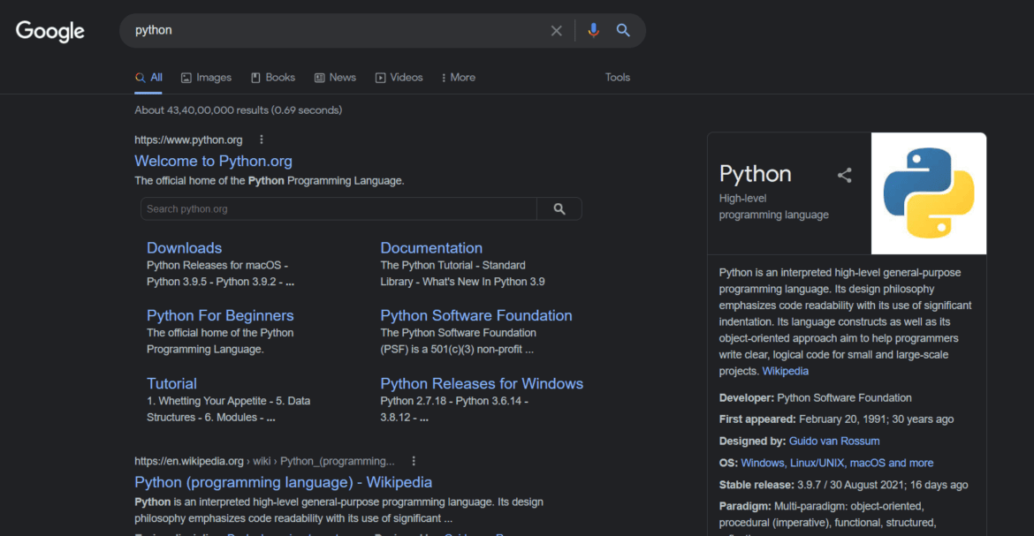Clear the search query with X icon
The height and width of the screenshot is (536, 1034).
tap(556, 30)
